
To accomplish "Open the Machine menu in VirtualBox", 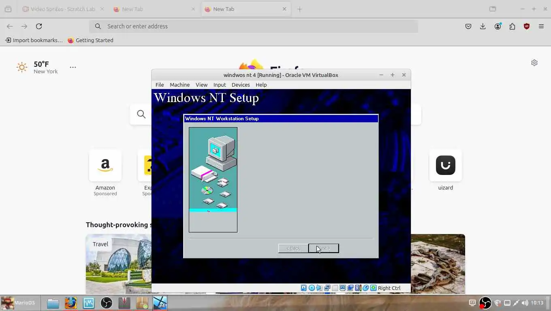I will tap(179, 85).
